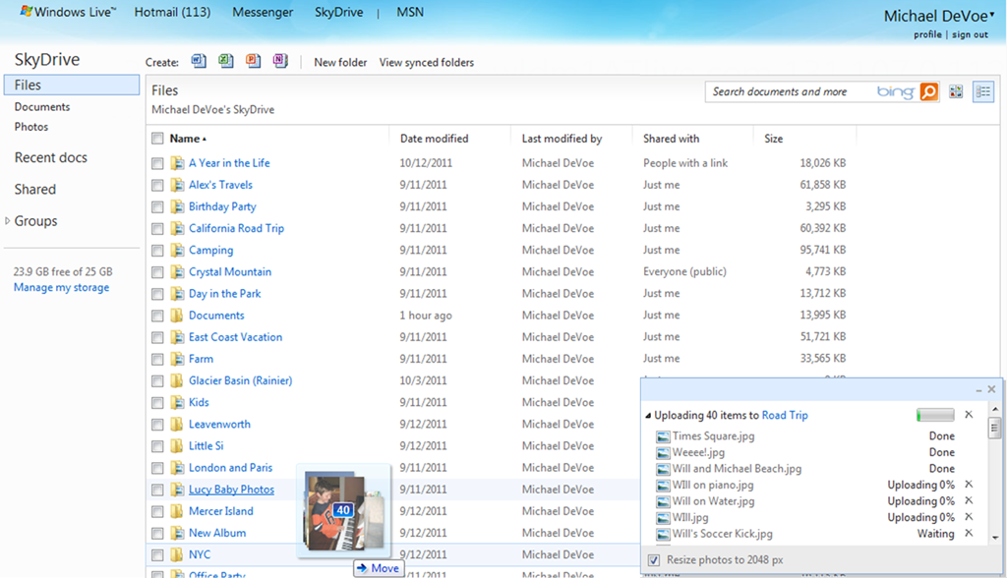1007x578 pixels.
Task: Click the orange Bing search button
Action: tap(929, 91)
